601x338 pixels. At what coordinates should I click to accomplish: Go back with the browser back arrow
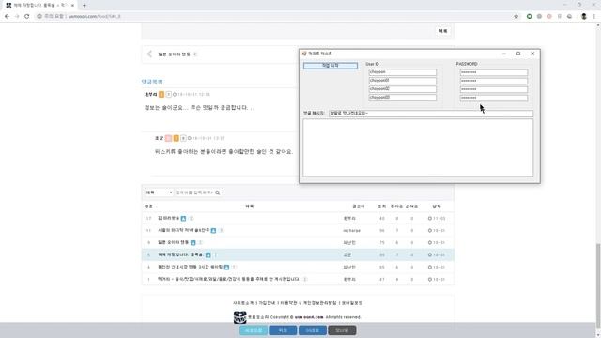point(7,17)
